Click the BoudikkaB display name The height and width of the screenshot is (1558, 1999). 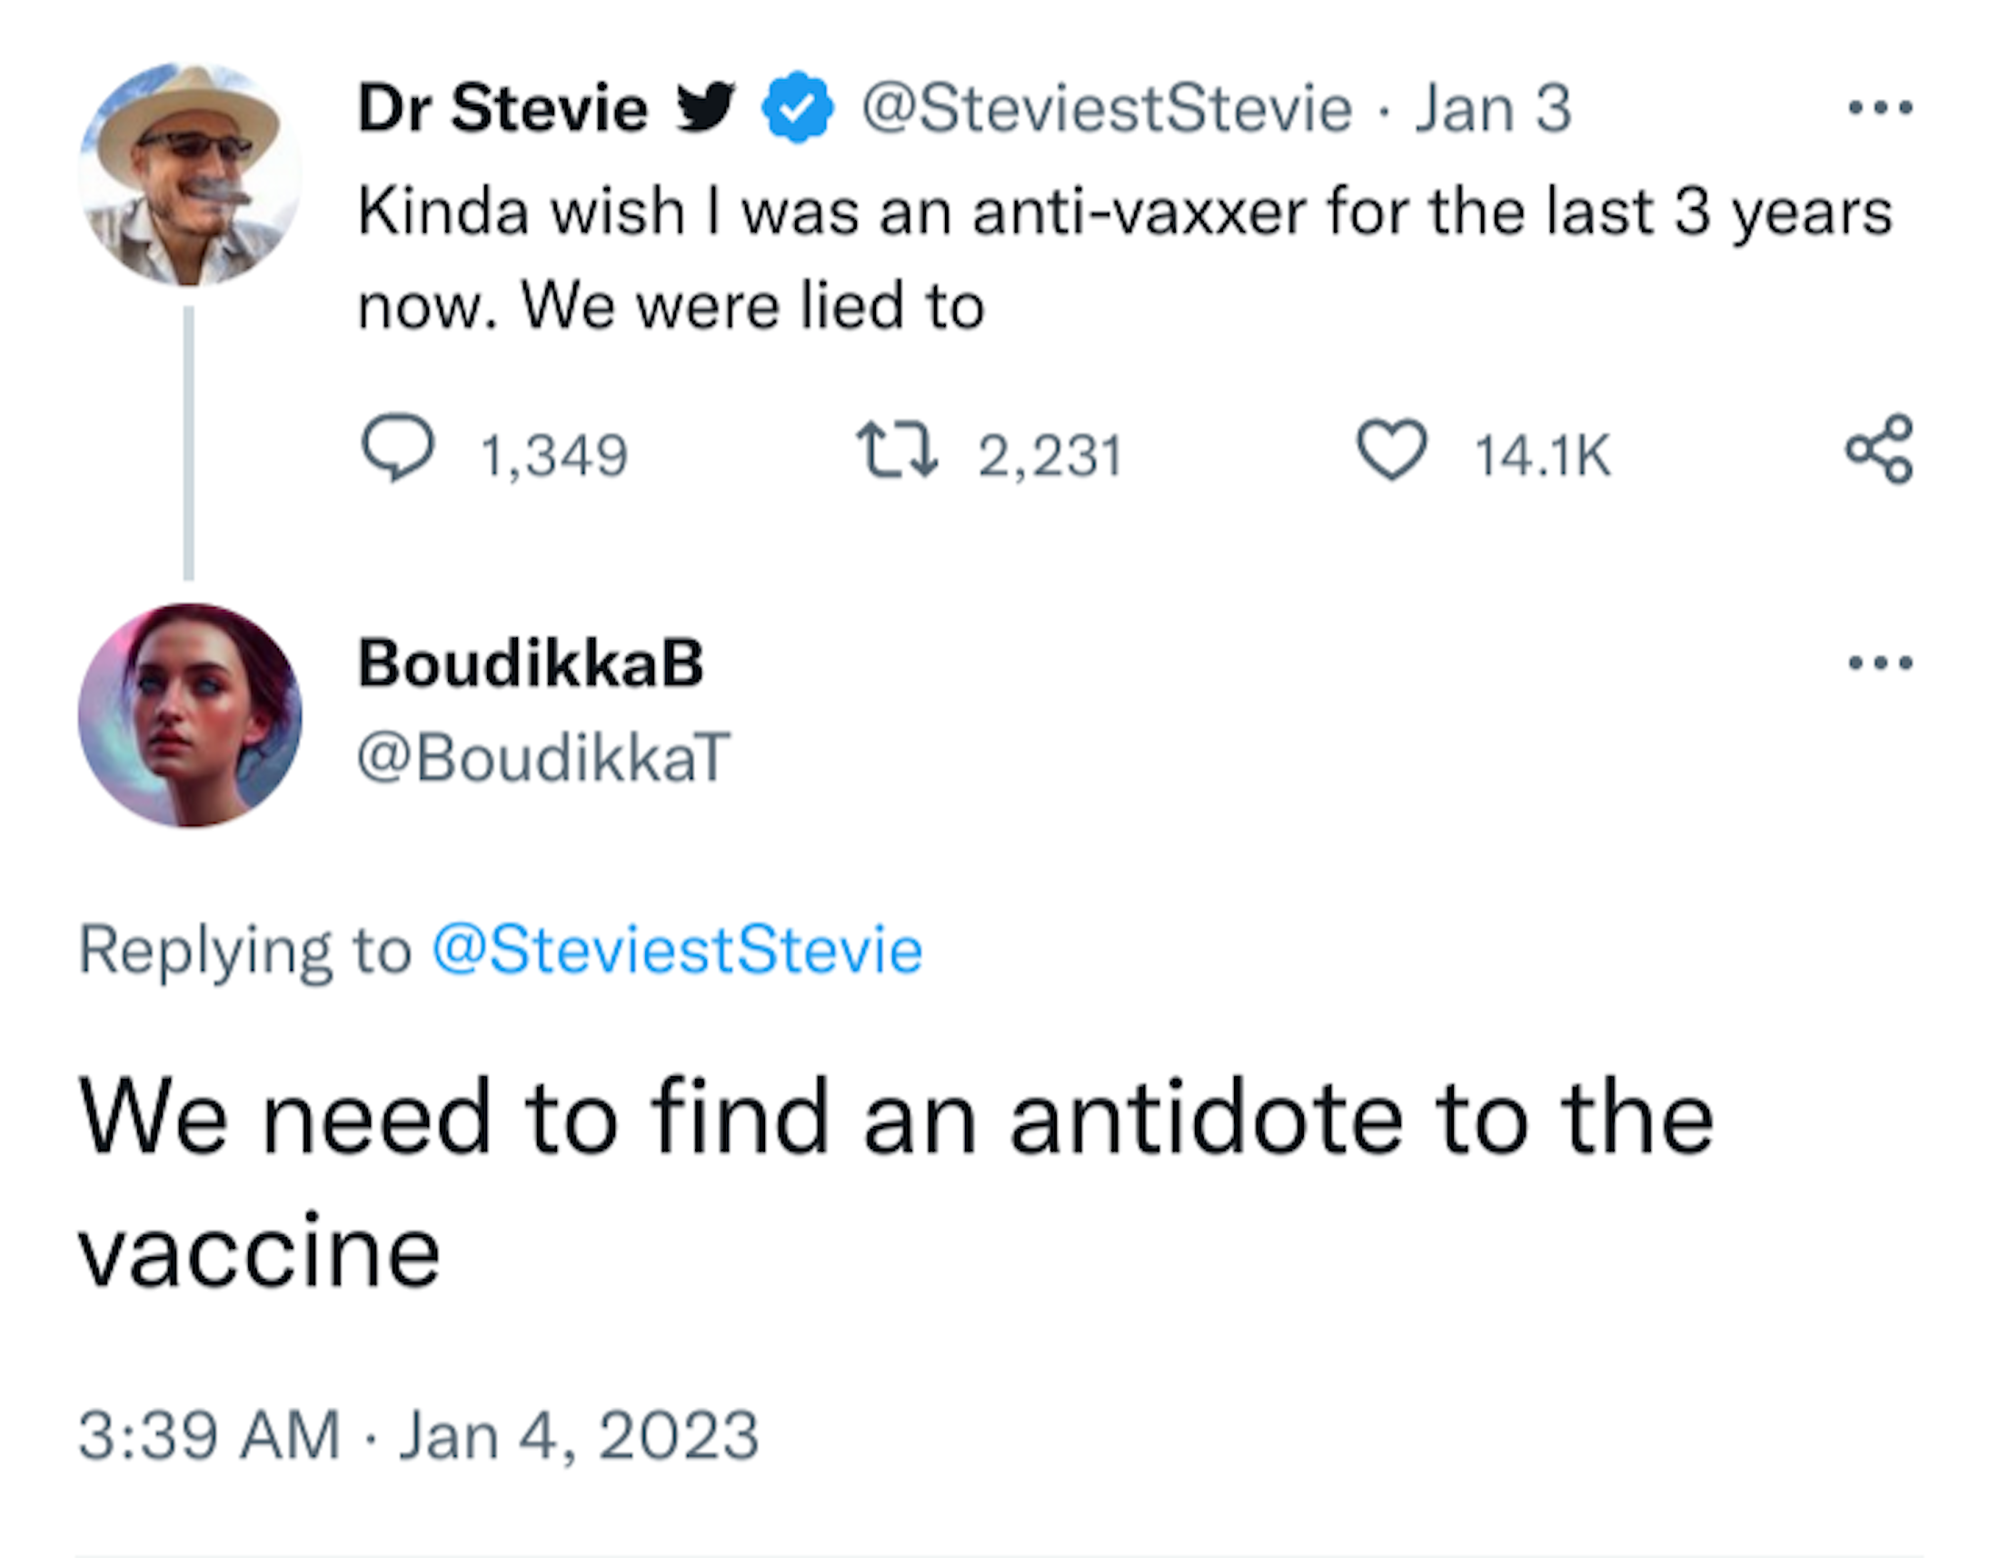click(530, 663)
